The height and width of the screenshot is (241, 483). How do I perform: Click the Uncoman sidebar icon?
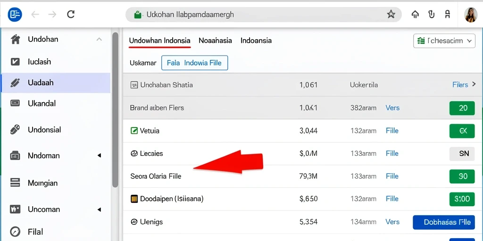click(15, 209)
